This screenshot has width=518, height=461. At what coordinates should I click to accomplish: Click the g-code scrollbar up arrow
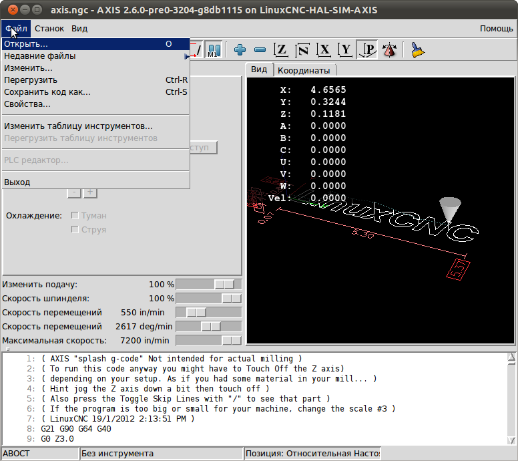511,357
